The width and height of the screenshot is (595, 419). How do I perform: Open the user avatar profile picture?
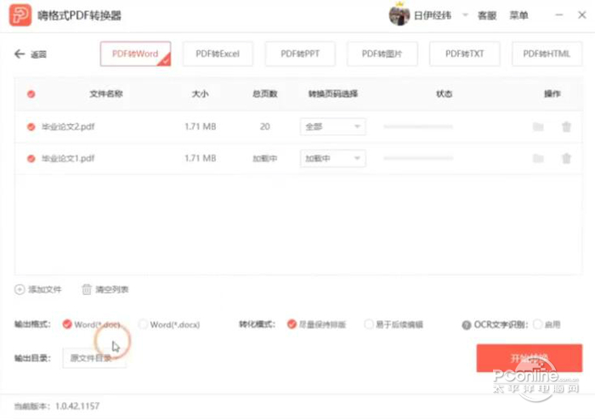click(x=399, y=15)
